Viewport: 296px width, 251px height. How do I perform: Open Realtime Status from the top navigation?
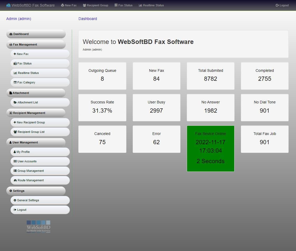click(x=151, y=5)
